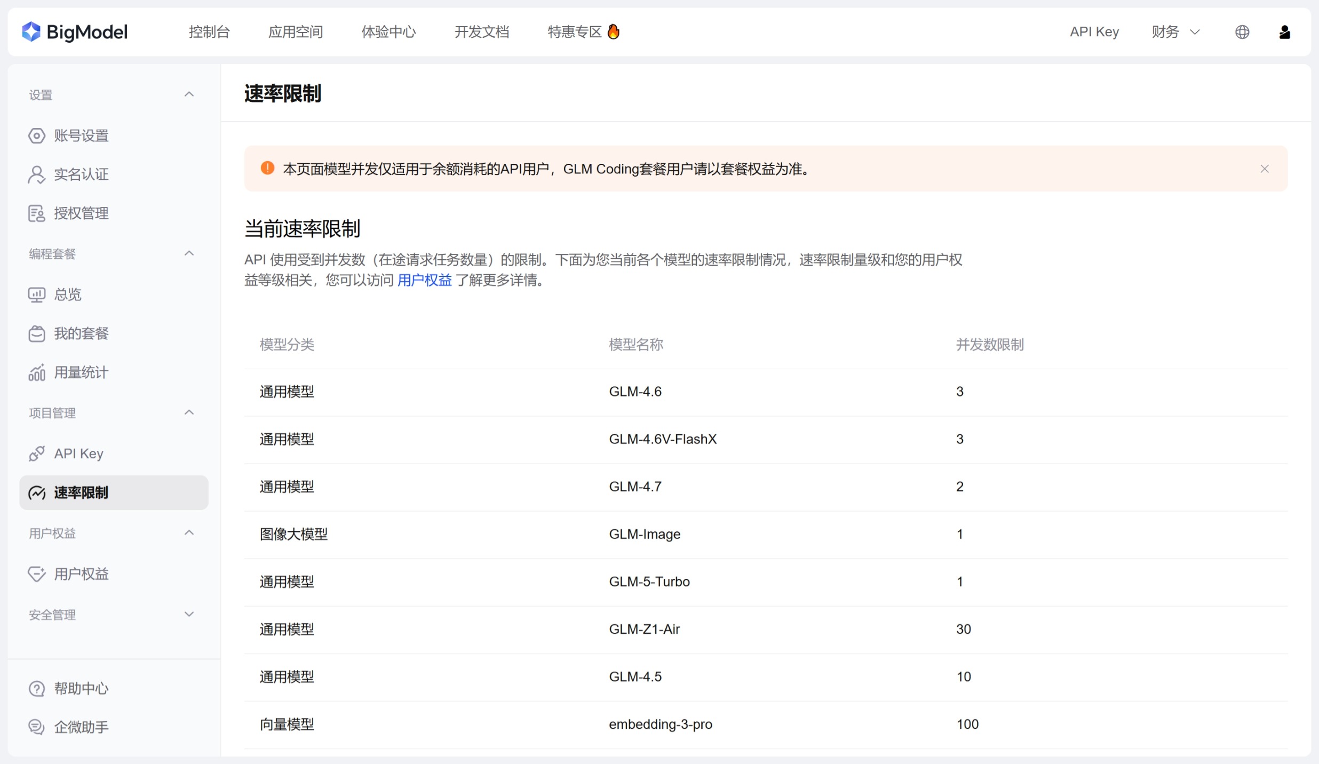Open 实名认证 settings
This screenshot has width=1319, height=764.
tap(80, 174)
